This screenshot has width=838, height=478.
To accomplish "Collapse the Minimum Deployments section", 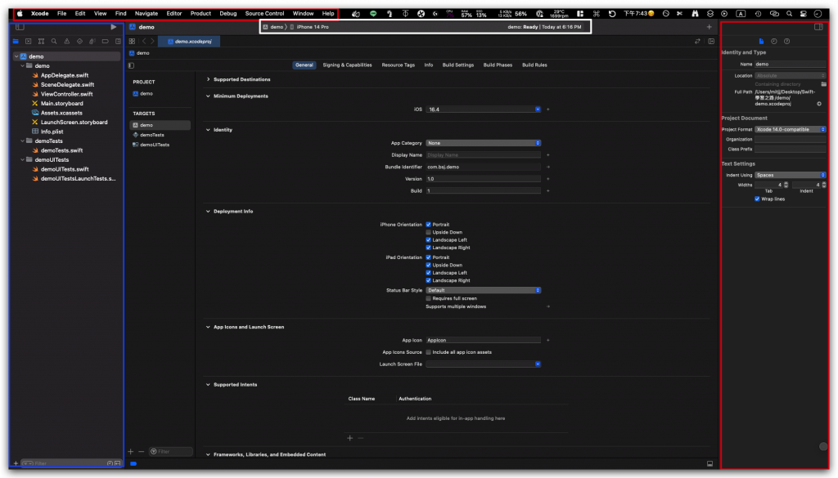I will coord(208,96).
